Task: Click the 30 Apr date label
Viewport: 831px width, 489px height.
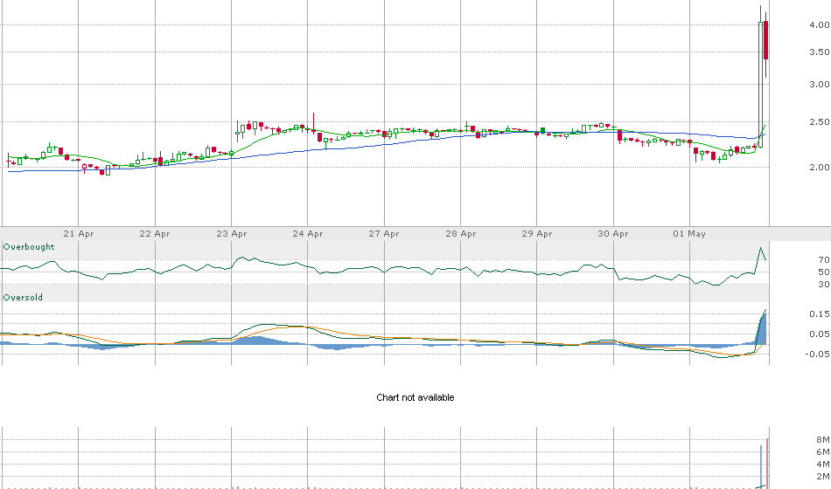Action: 613,233
